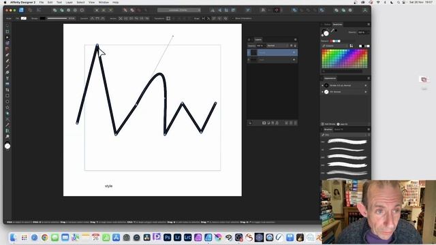This screenshot has width=436, height=245.
Task: Click the Add Stroke button
Action: pos(328,124)
